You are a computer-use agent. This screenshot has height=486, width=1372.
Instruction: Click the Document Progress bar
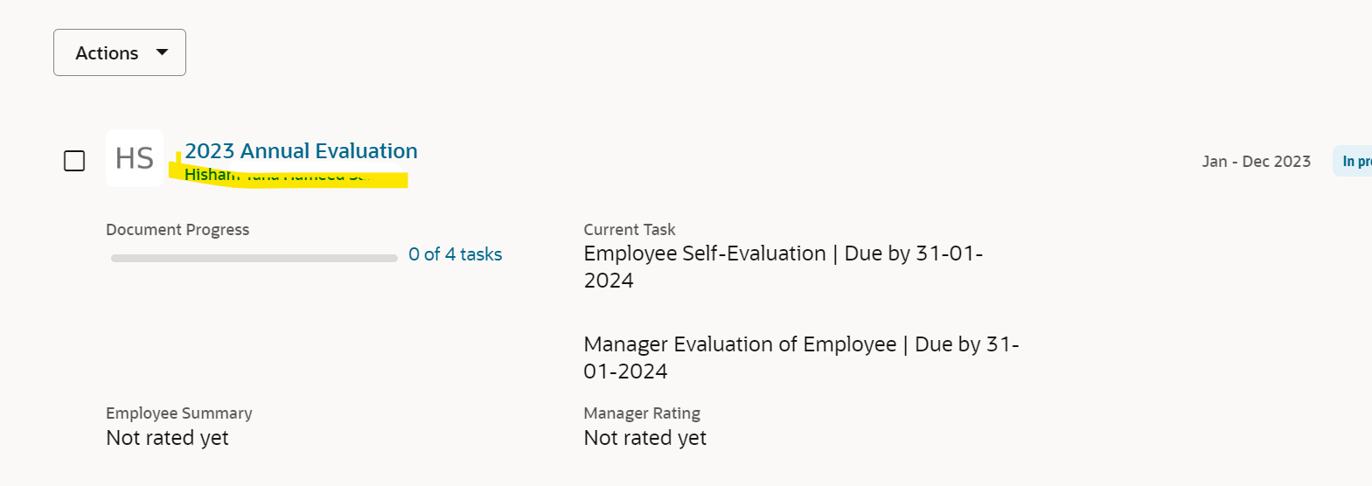pos(254,258)
